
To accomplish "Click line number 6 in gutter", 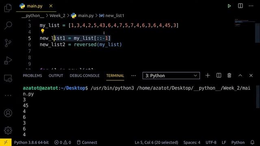I will click(29, 45).
